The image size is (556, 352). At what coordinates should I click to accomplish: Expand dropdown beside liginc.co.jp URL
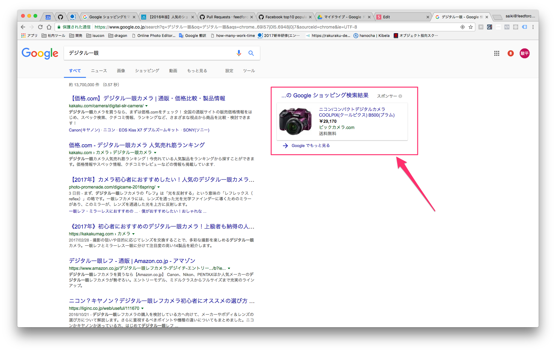pos(142,309)
